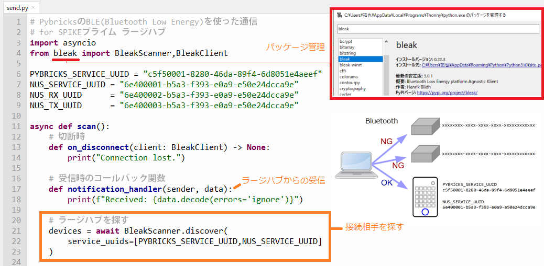The width and height of the screenshot is (544, 266).
Task: Click the package list scroll-up arrow
Action: [x=386, y=41]
